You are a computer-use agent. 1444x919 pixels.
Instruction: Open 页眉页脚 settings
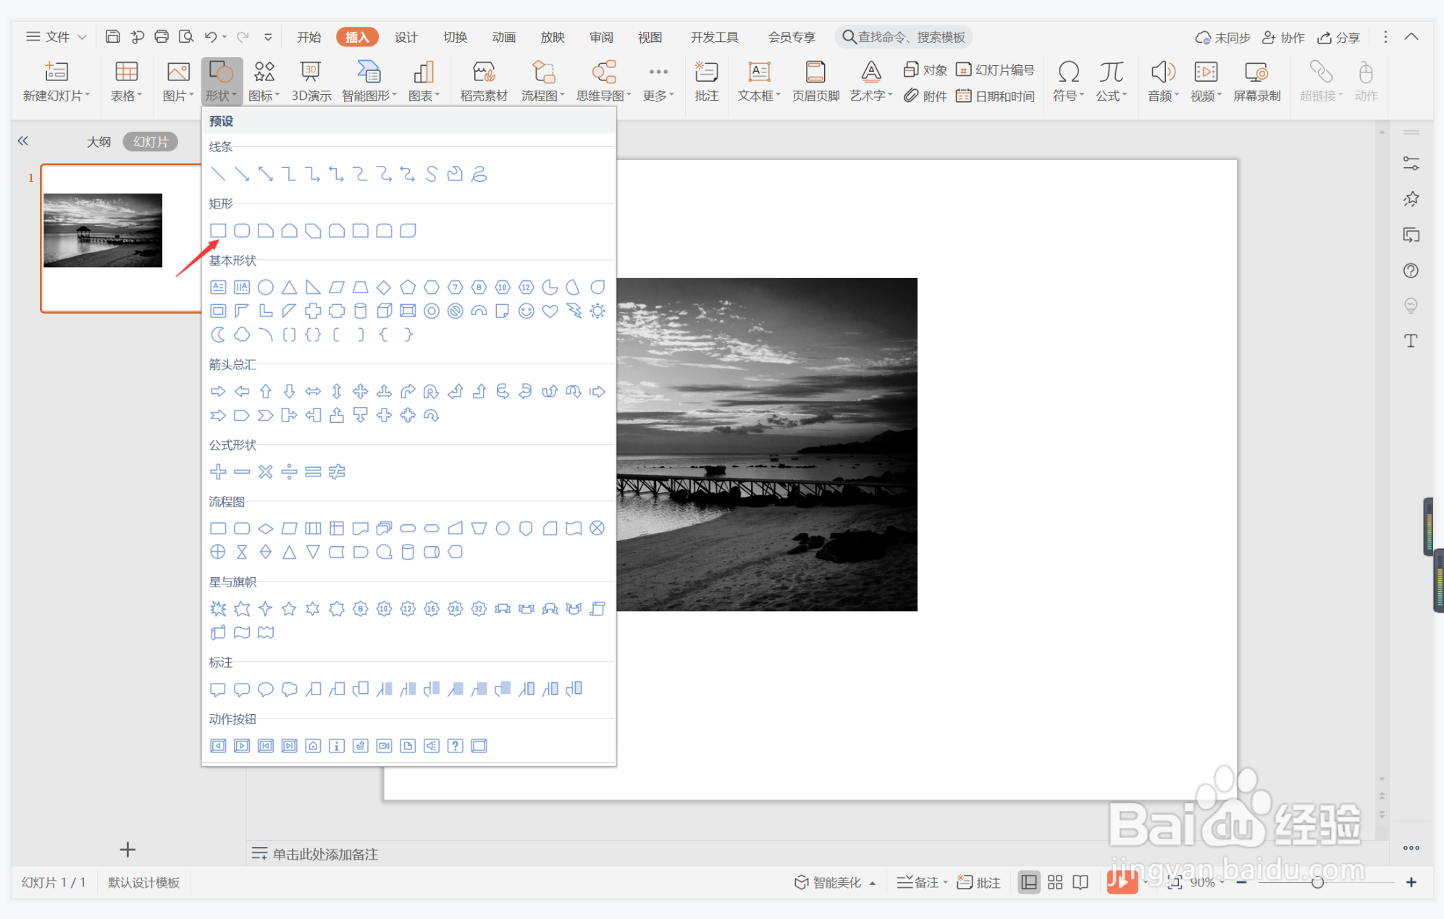pyautogui.click(x=815, y=81)
